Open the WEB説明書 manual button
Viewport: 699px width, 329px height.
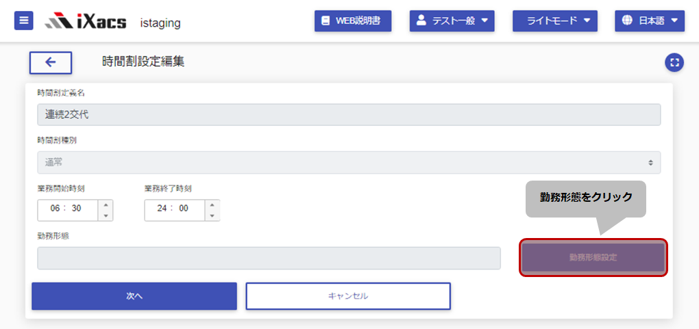click(353, 21)
